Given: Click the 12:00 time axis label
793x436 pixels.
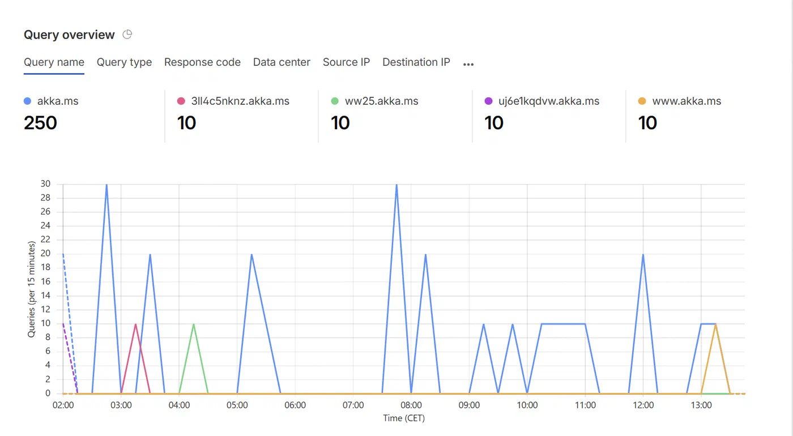Looking at the screenshot, I should [643, 405].
